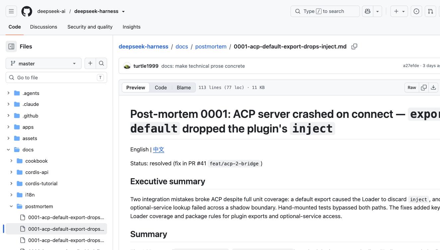Switch to the 中文 version link

click(x=159, y=149)
